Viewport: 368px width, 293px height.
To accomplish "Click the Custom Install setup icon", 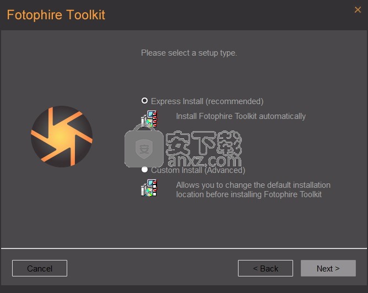I will (149, 188).
